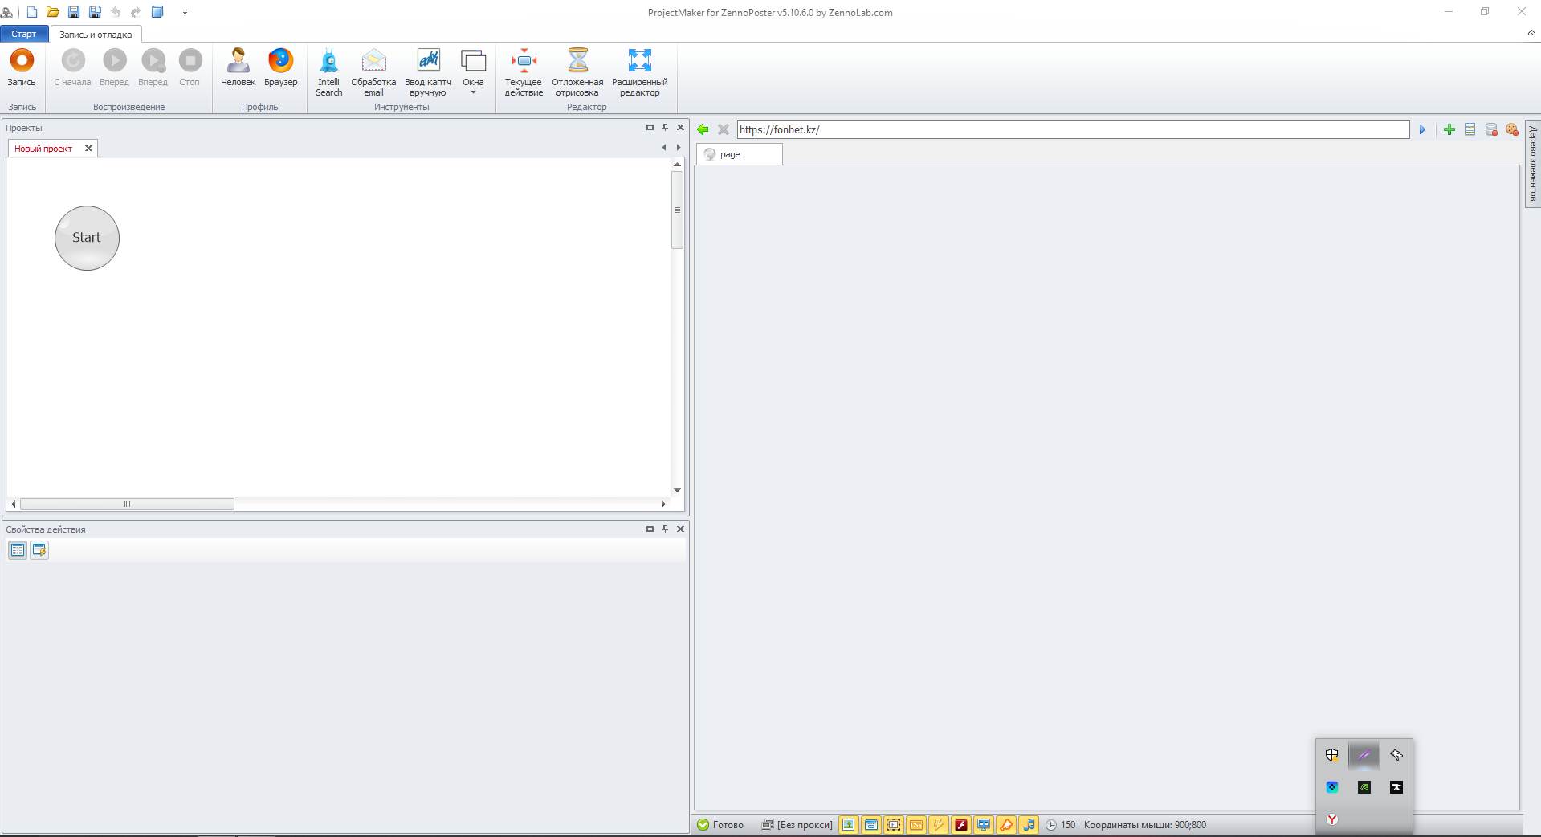
Task: Clear cache with the database icon
Action: [x=1490, y=129]
